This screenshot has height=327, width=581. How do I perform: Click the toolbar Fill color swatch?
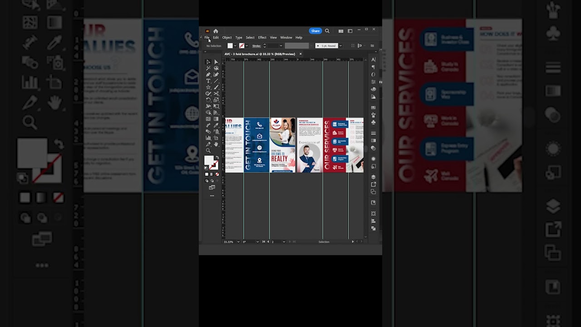click(x=209, y=160)
